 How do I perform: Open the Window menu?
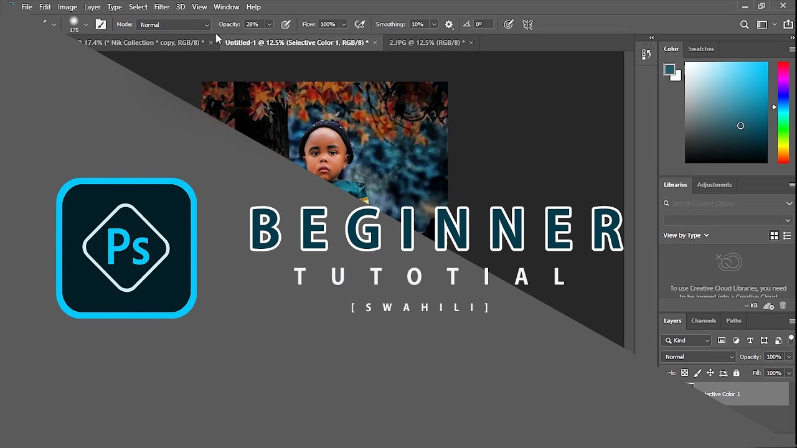tap(226, 7)
